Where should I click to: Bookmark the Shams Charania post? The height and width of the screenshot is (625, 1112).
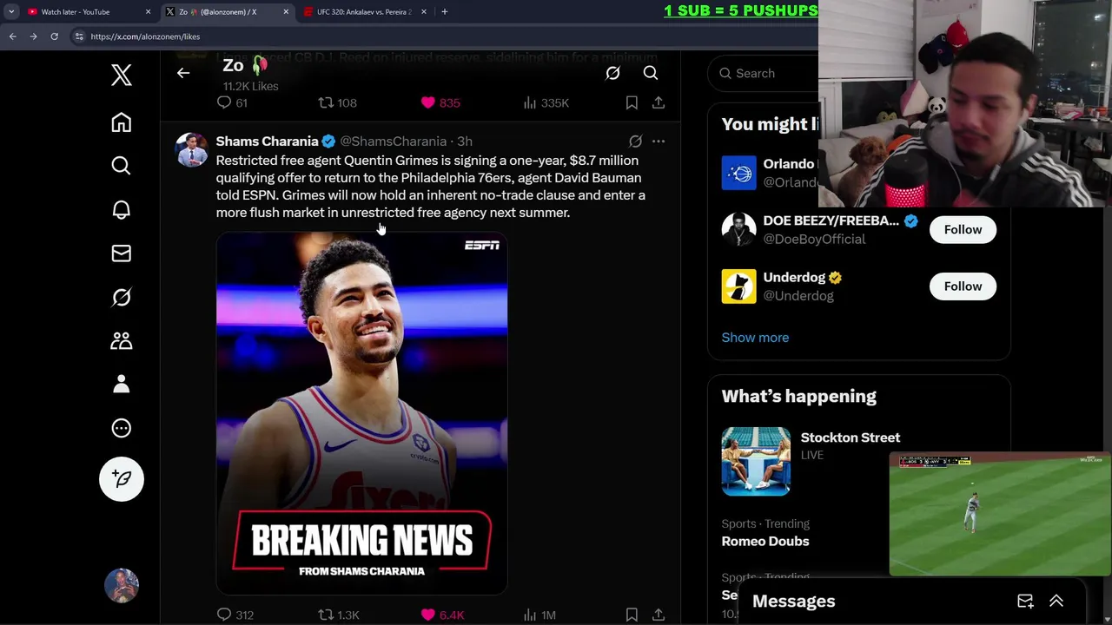(632, 615)
